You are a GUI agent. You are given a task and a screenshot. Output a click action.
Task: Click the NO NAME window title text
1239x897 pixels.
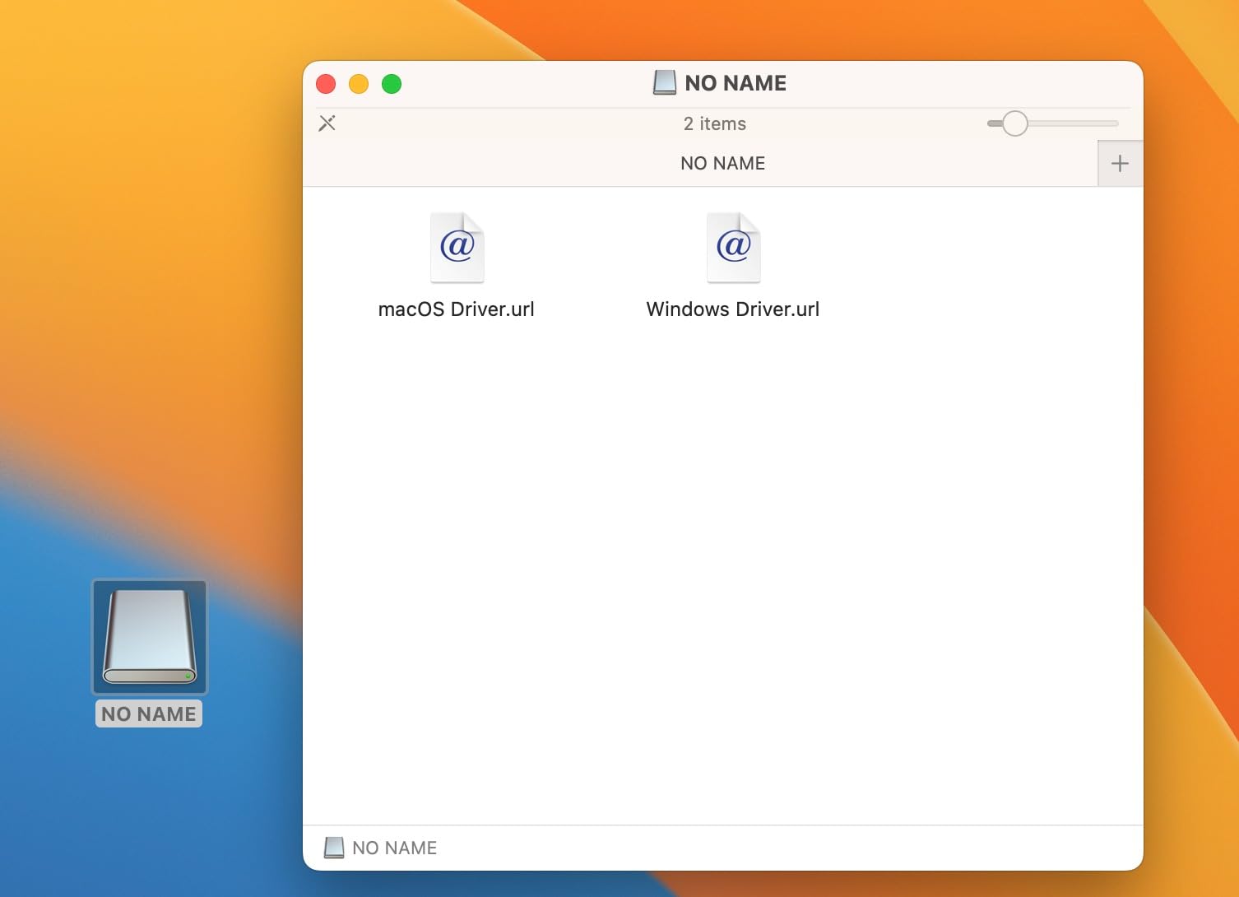(x=736, y=83)
